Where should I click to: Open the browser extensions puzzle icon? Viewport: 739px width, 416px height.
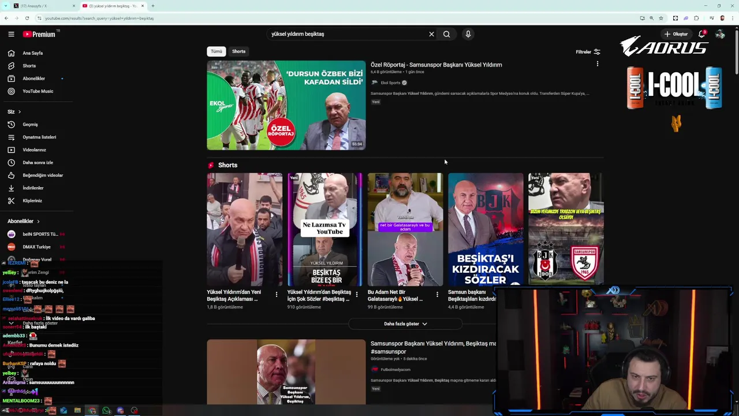tap(696, 18)
